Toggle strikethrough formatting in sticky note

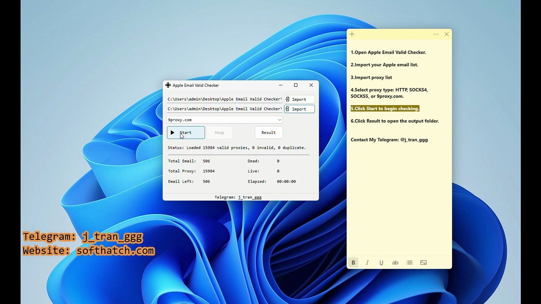(x=395, y=263)
